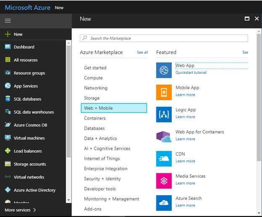
Task: Choose the CDN cloud icon
Action: point(164,158)
